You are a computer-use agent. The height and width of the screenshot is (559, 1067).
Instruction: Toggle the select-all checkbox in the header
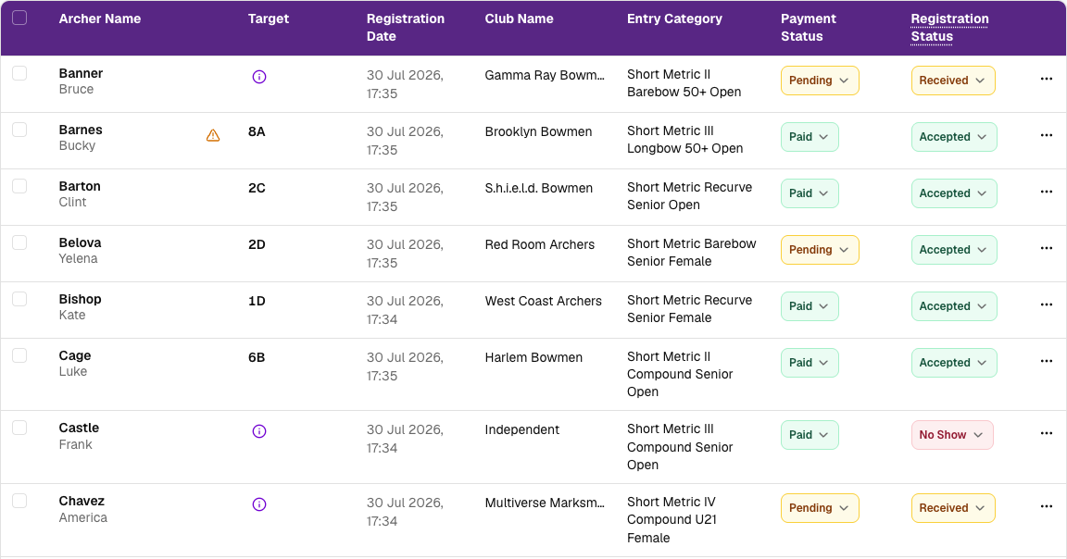[19, 18]
